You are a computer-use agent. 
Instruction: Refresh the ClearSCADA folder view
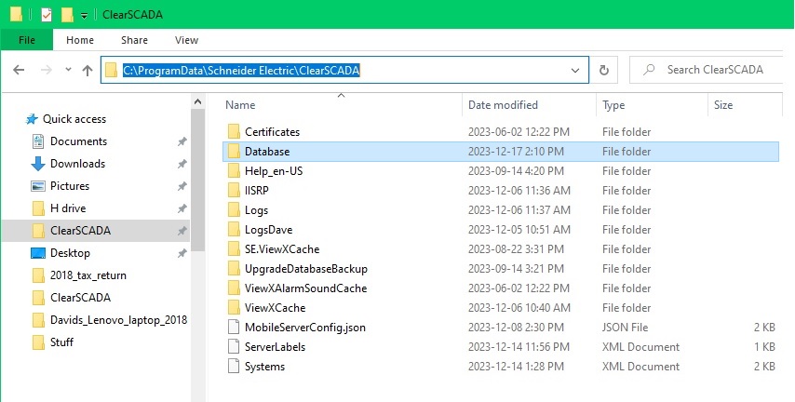click(603, 70)
